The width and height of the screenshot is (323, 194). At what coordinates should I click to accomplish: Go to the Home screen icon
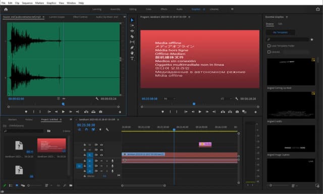pyautogui.click(x=6, y=10)
